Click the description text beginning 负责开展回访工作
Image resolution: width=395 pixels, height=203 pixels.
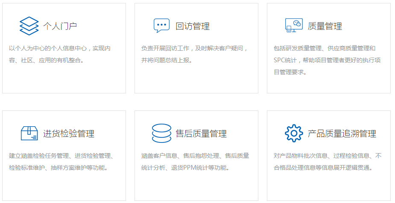point(194,54)
